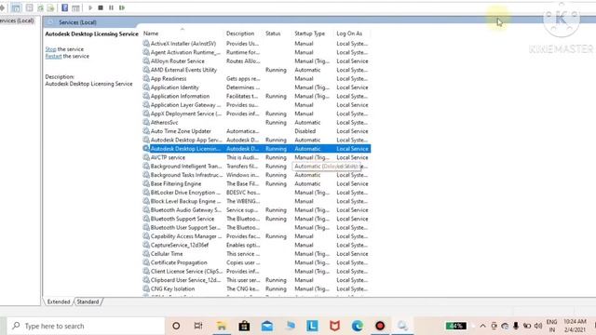Image resolution: width=596 pixels, height=335 pixels.
Task: Select Bluetooth User Support service
Action: [256, 227]
